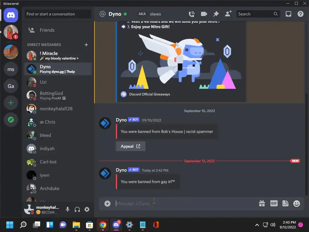
Task: Open Discord Home direct messages icon
Action: point(11,15)
